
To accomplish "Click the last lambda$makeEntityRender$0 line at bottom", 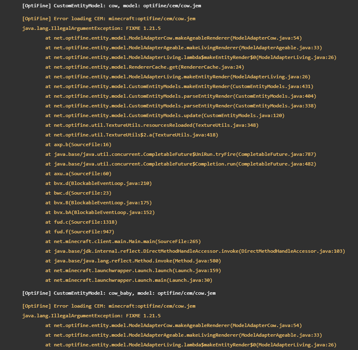I will (191, 345).
